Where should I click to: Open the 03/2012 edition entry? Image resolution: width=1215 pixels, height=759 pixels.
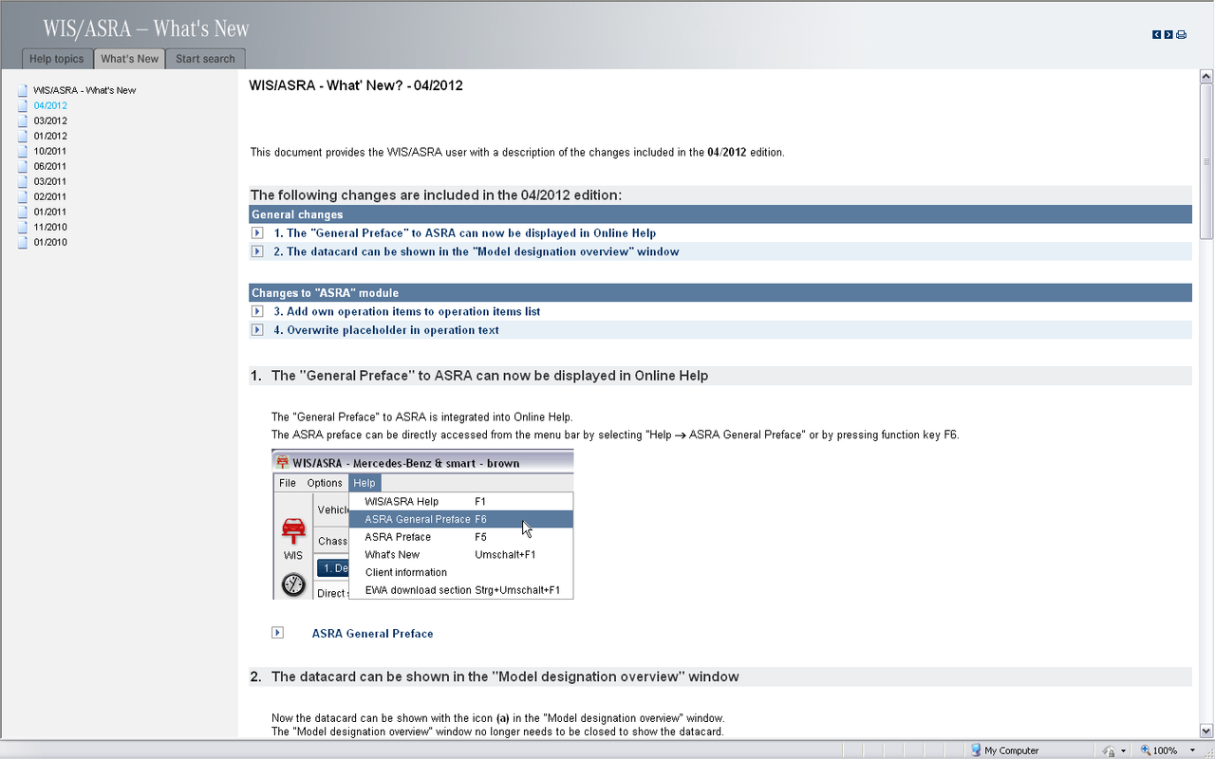(x=50, y=120)
